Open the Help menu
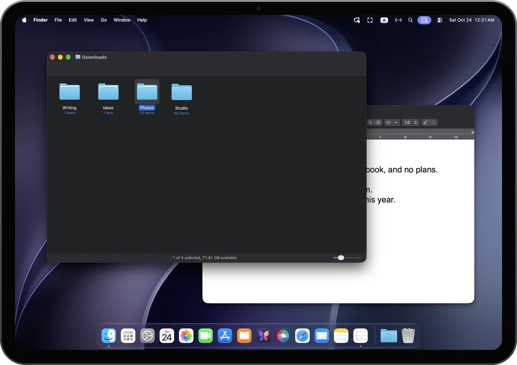Viewport: 517px width, 365px height. 142,20
